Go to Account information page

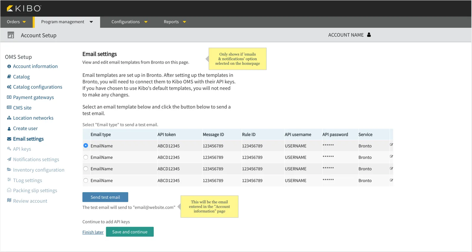[x=35, y=66]
